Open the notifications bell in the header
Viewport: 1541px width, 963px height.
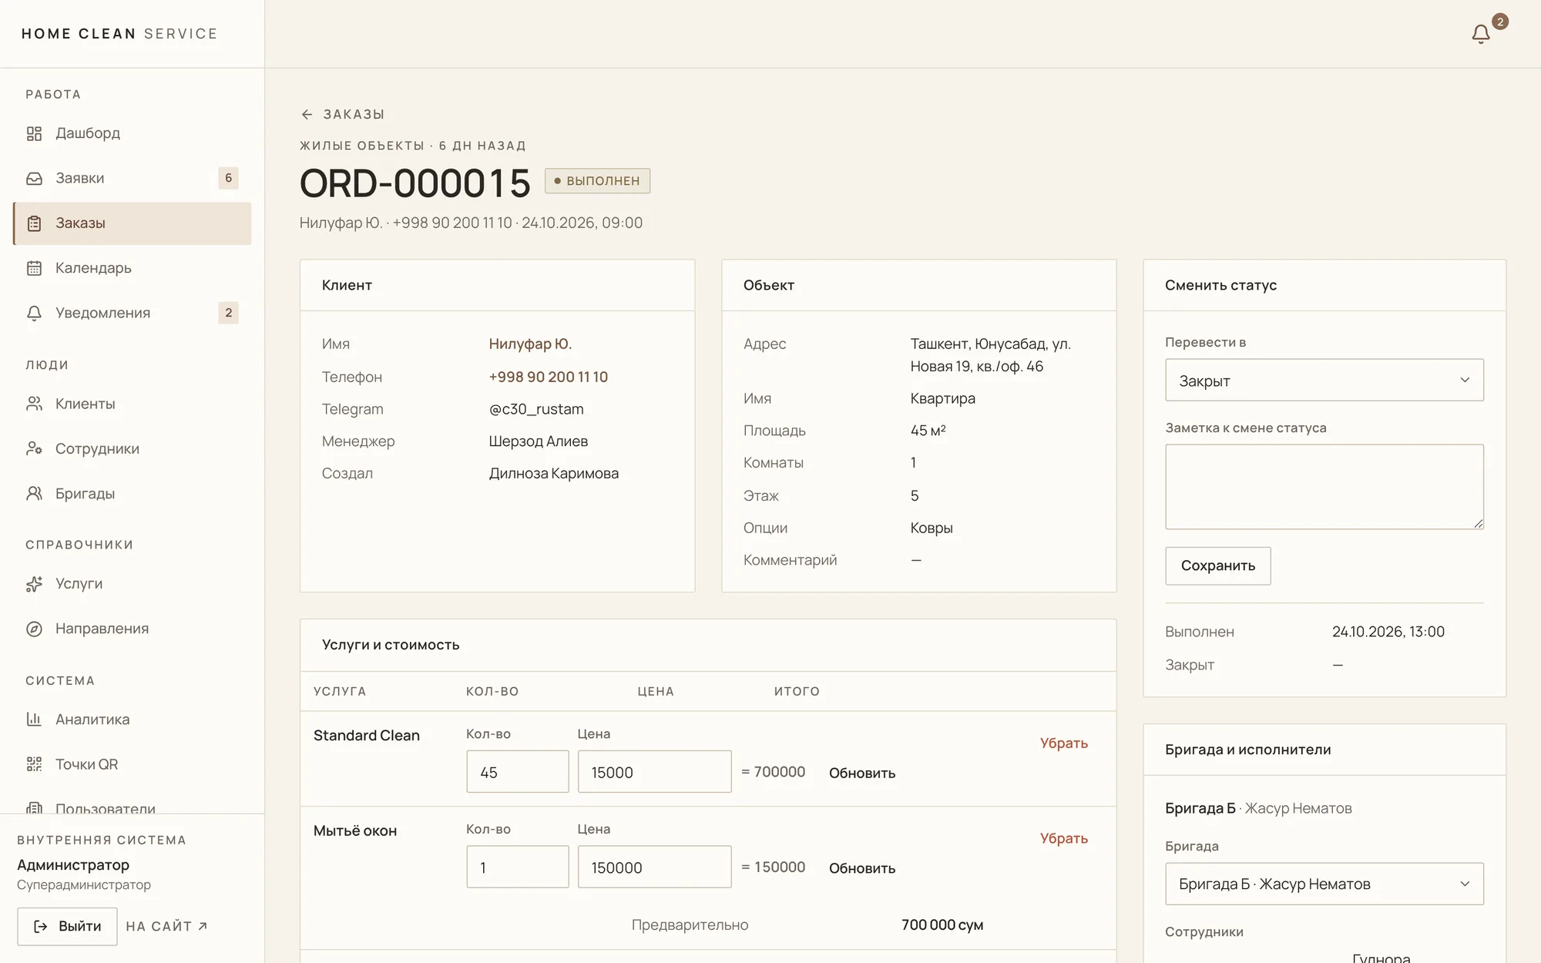coord(1480,34)
